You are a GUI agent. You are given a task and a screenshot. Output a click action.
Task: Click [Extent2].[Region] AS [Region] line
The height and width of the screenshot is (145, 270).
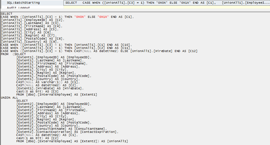46,119
